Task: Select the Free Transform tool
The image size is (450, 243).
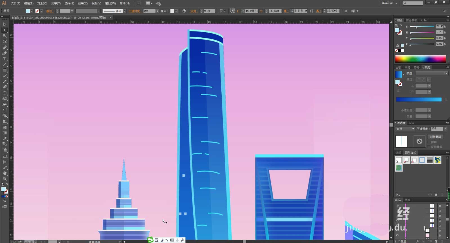Action: point(4,110)
